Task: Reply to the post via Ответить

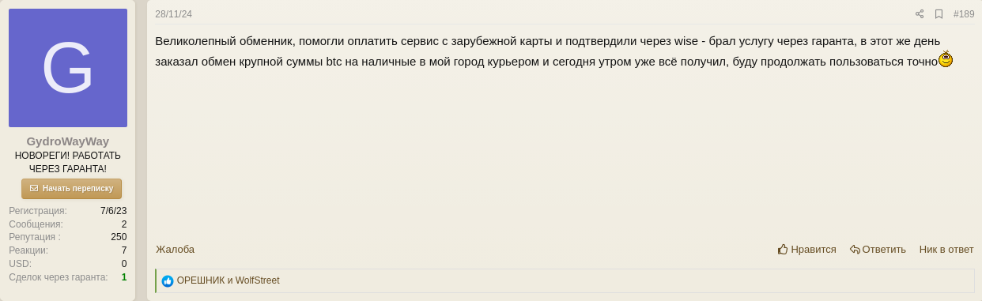Action: 878,250
